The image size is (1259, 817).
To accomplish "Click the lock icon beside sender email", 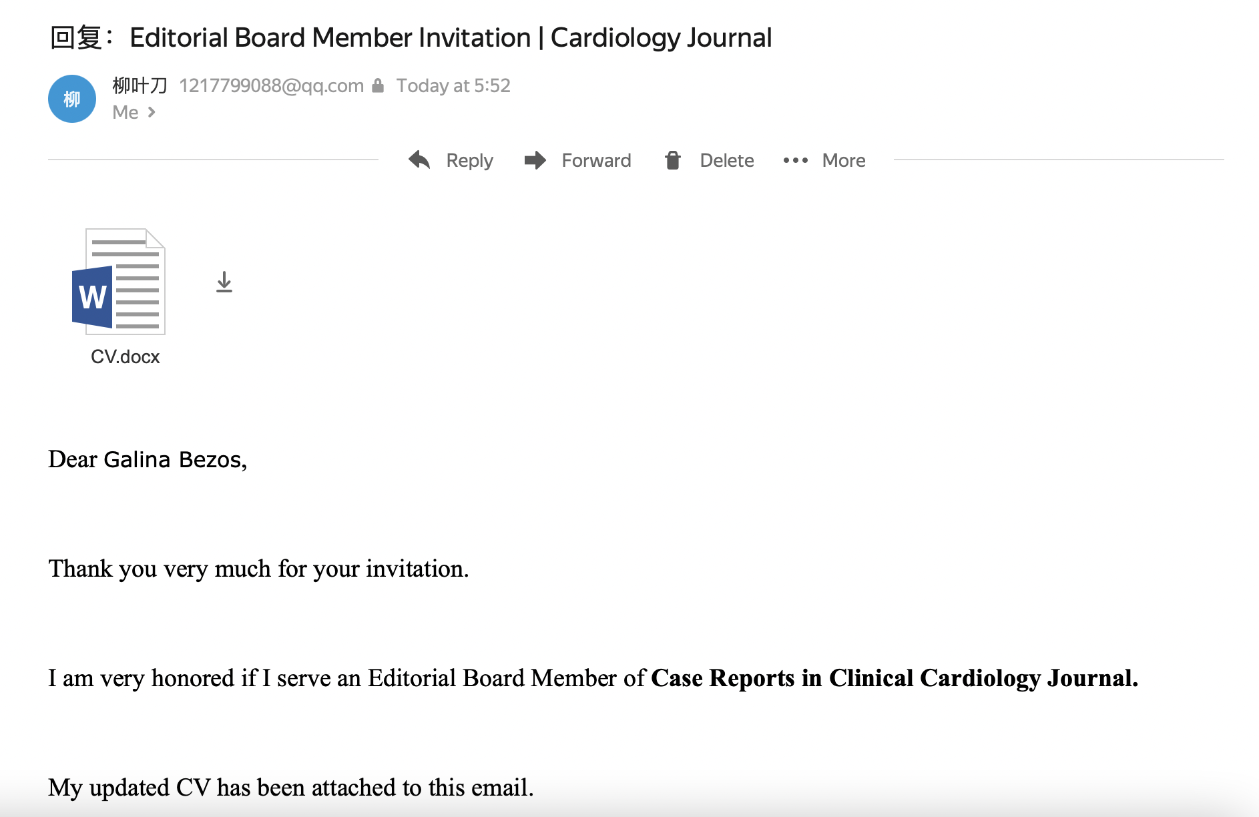I will tap(378, 85).
